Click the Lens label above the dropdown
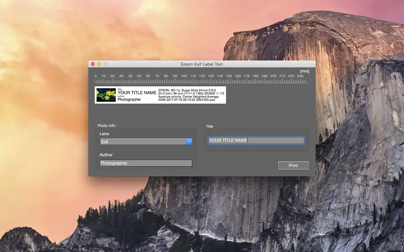Viewport: 404px width, 252px height. pos(104,134)
